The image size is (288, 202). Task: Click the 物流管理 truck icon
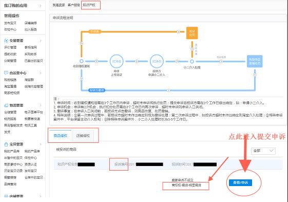pyautogui.click(x=6, y=105)
